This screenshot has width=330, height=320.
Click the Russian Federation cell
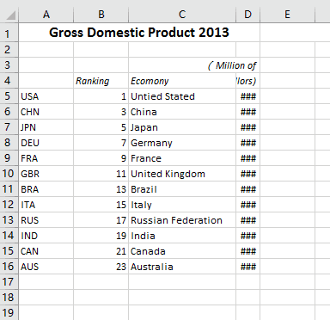click(182, 220)
